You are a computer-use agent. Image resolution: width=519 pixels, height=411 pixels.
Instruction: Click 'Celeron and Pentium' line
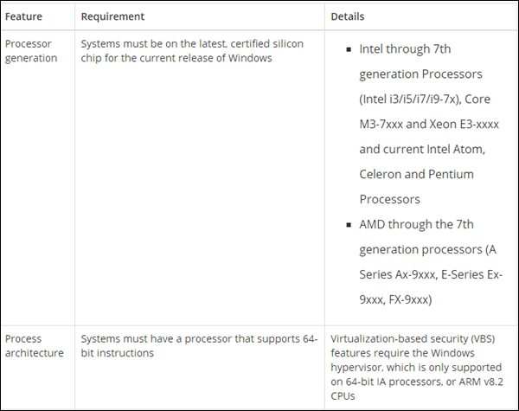pyautogui.click(x=416, y=174)
